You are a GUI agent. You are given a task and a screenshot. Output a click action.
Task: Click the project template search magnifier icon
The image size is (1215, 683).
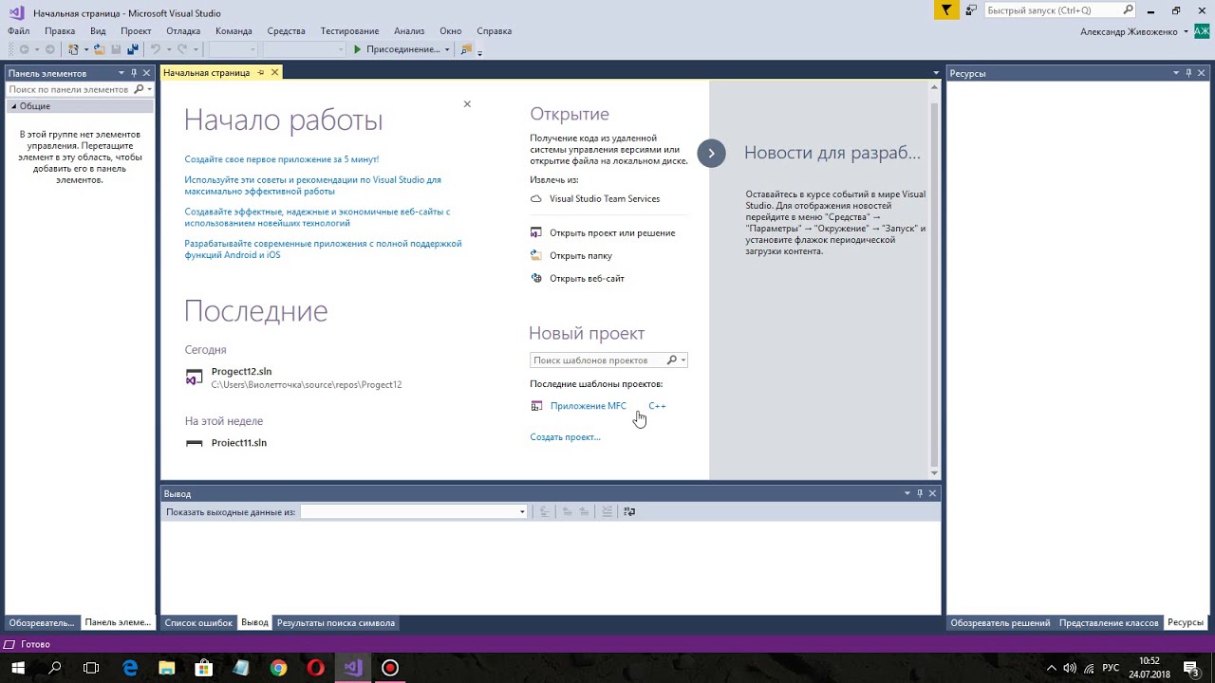(671, 360)
